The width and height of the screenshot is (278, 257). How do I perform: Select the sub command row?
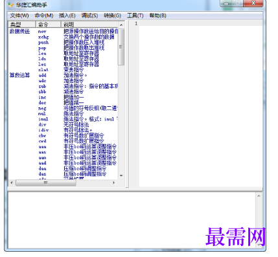(63, 86)
